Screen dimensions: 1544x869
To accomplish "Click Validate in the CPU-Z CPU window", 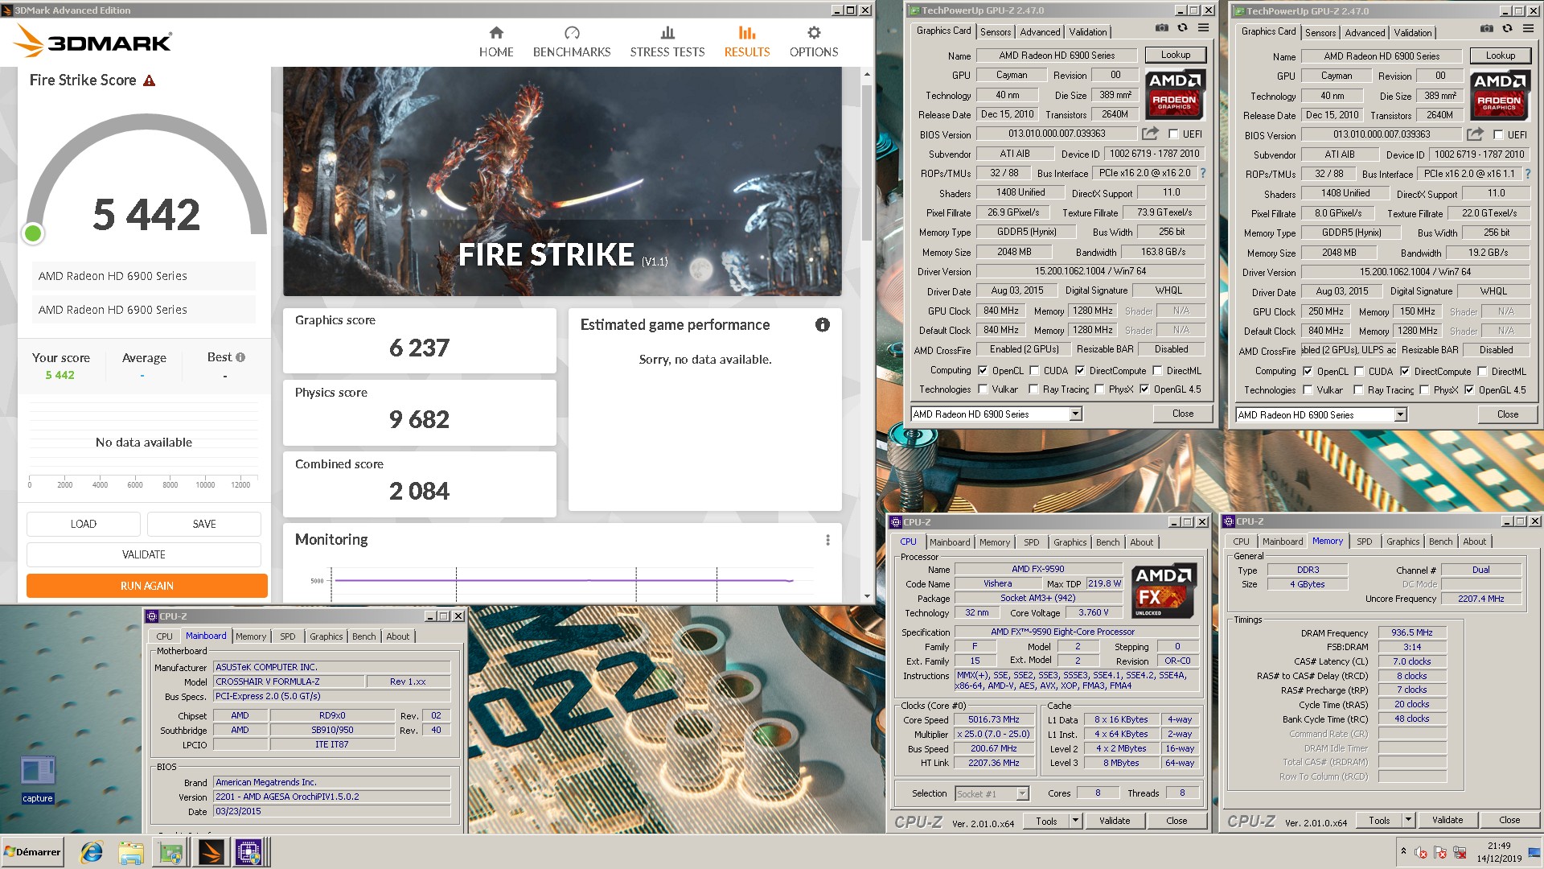I will 1114,821.
